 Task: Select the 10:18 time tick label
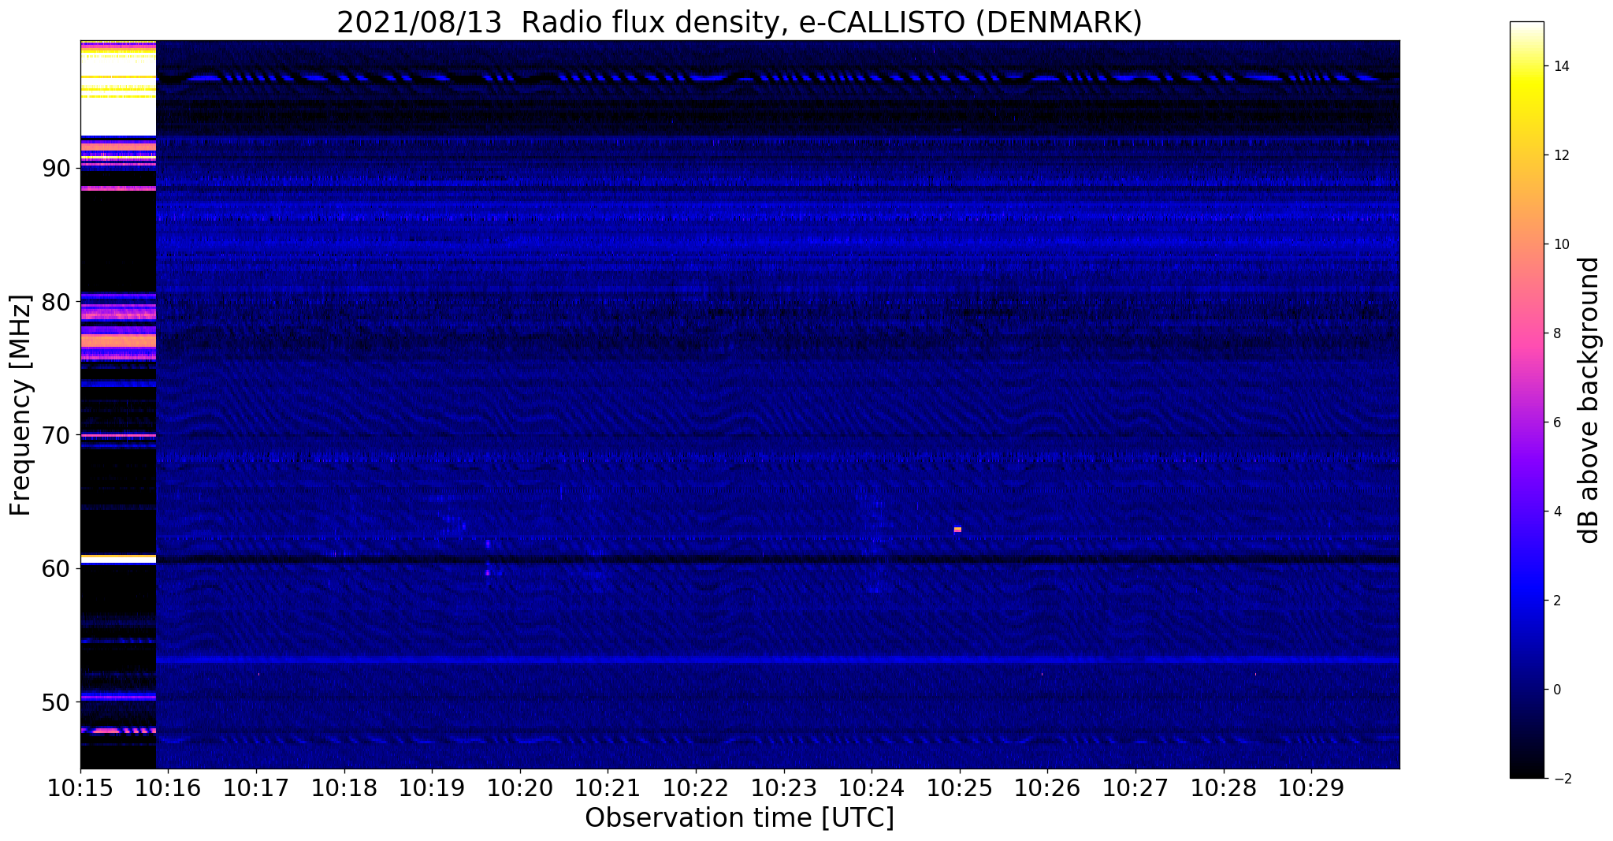[x=344, y=788]
